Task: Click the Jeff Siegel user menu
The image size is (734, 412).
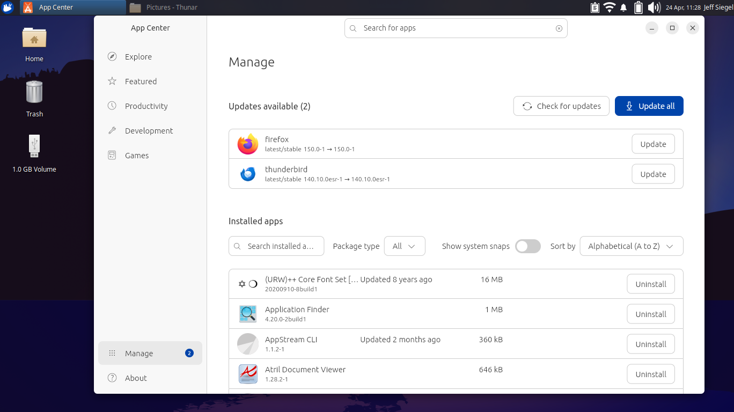Action: (x=718, y=8)
